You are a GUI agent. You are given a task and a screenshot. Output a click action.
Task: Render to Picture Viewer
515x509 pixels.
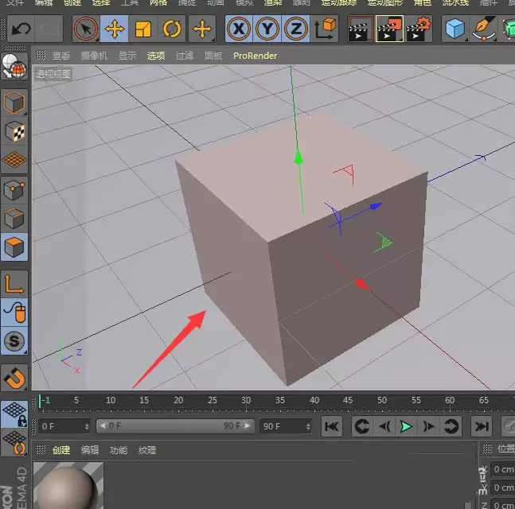389,29
